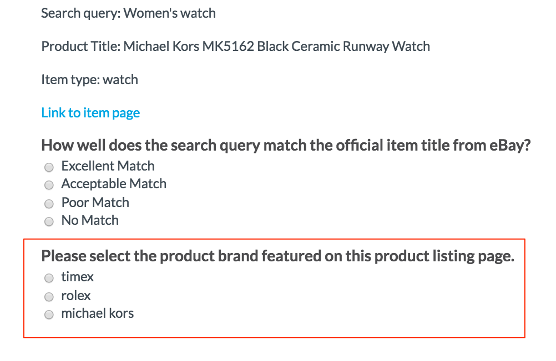Click the 'rolex' option label

pyautogui.click(x=76, y=296)
